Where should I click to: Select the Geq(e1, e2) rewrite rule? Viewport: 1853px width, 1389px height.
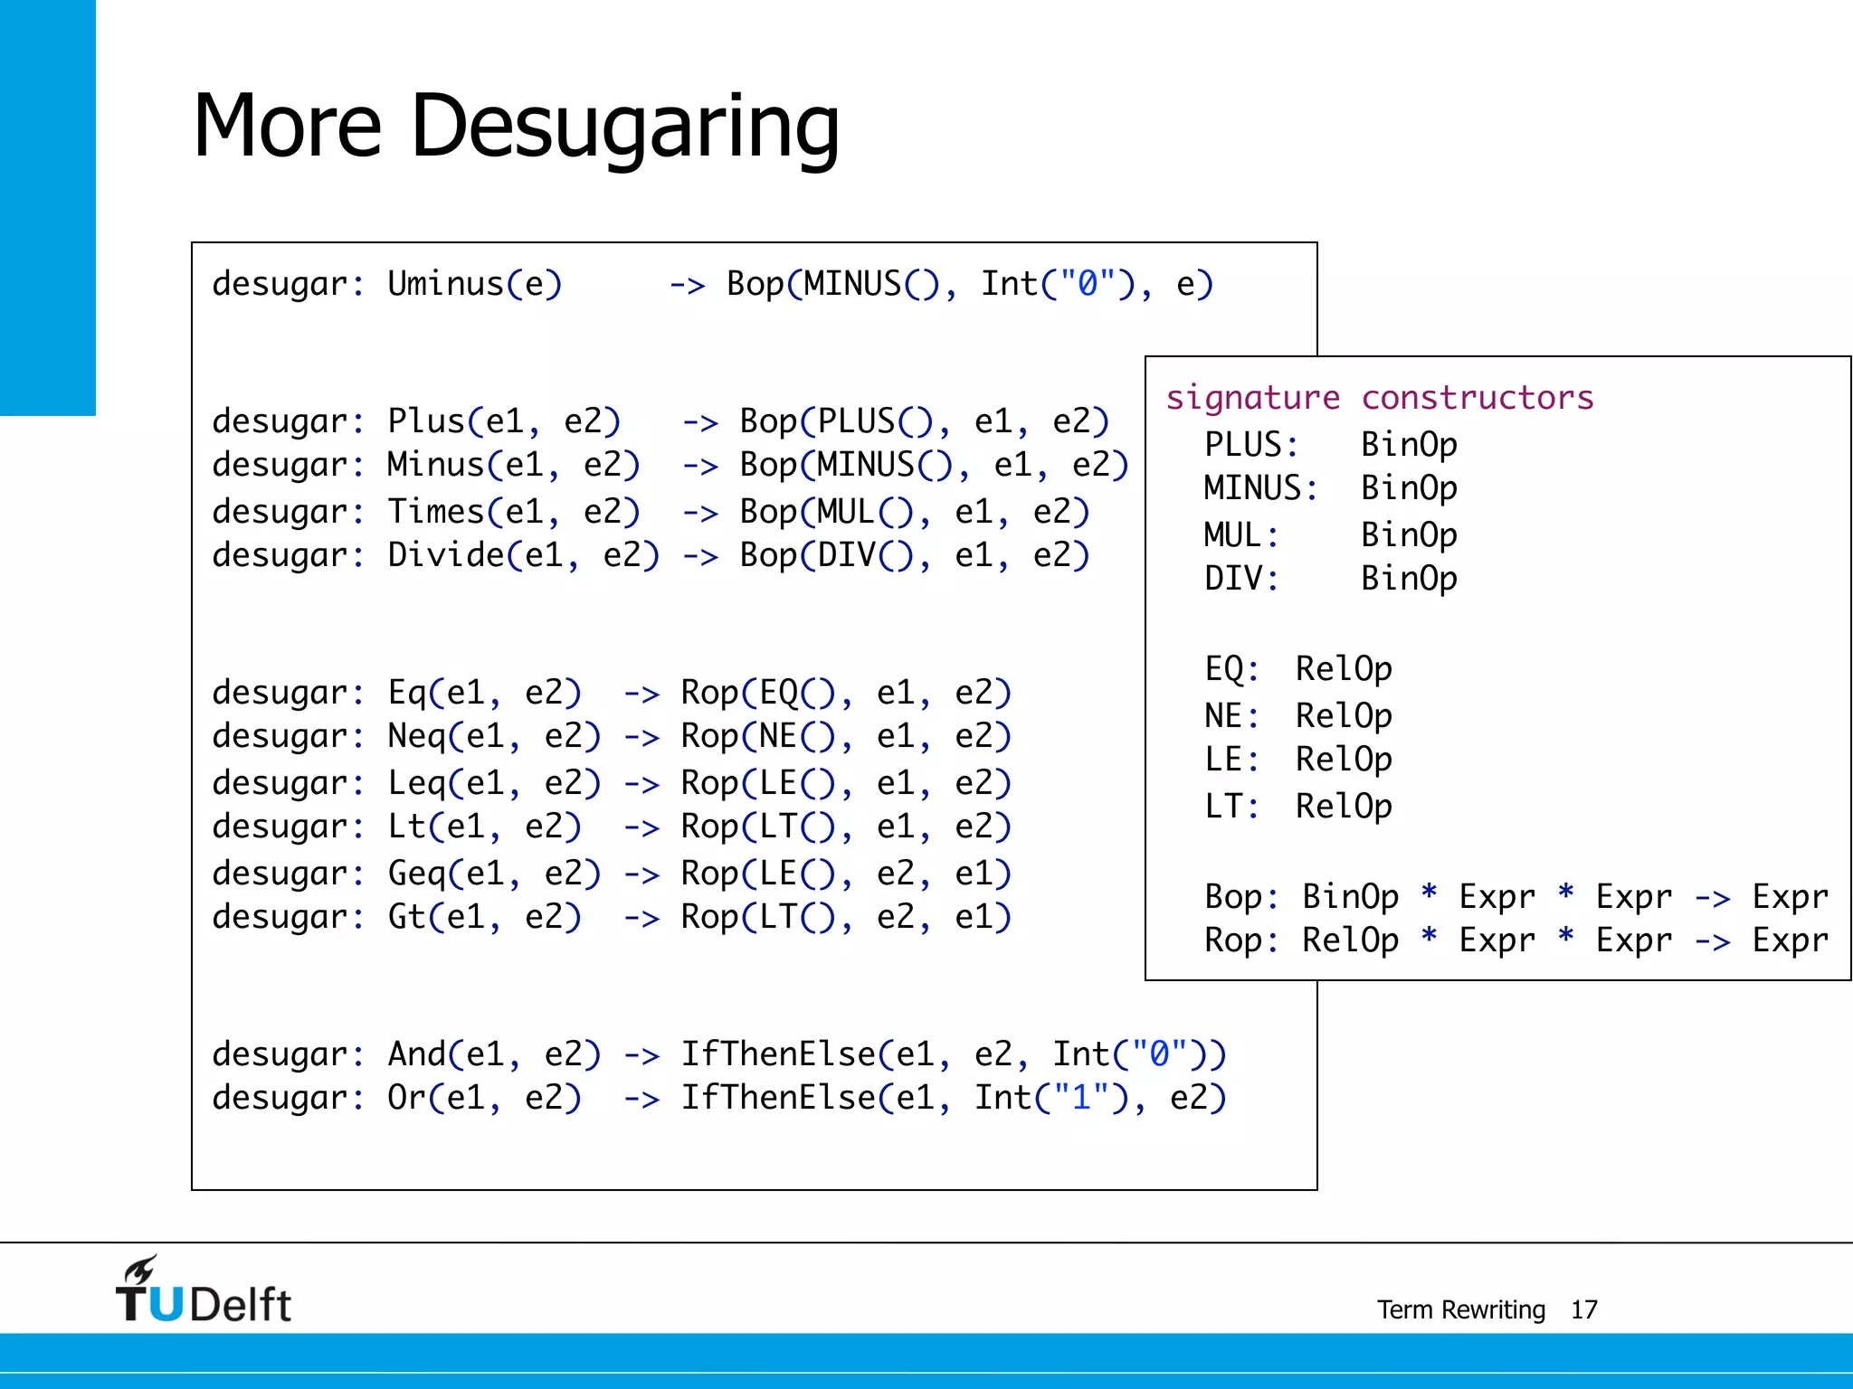pyautogui.click(x=612, y=874)
